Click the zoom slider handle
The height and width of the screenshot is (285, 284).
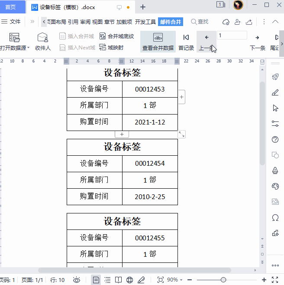pos(223,280)
